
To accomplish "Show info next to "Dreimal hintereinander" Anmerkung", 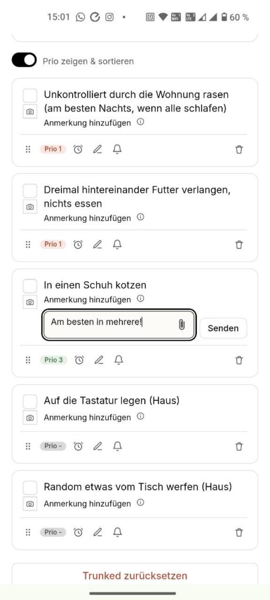I will tap(141, 217).
